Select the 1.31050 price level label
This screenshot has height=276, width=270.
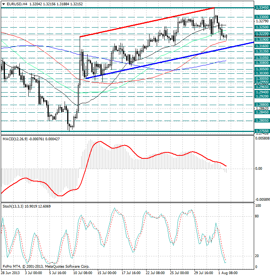click(262, 58)
